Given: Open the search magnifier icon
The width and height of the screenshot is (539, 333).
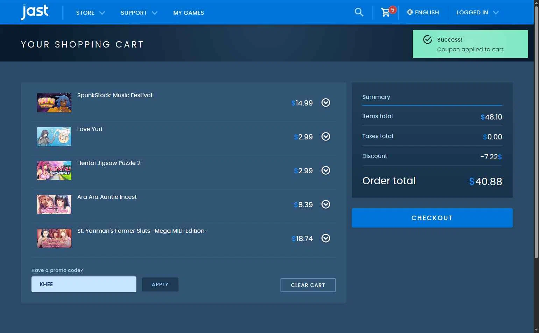Looking at the screenshot, I should click(x=359, y=12).
